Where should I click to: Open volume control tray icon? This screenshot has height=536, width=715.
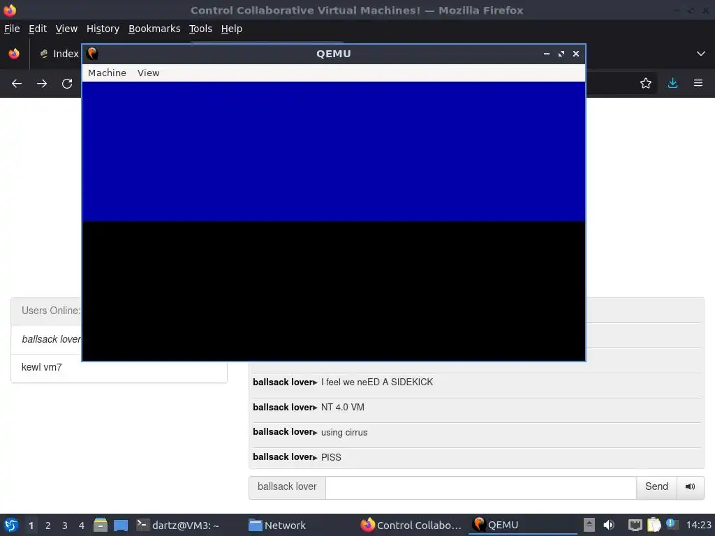click(609, 525)
